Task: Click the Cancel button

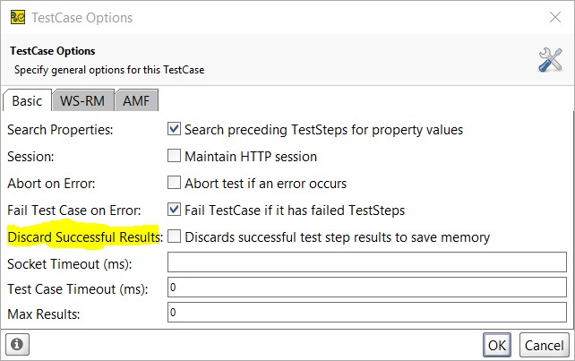Action: click(544, 345)
